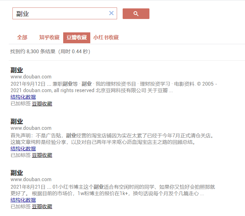Select the 豆瓣收藏 tab
Viewport: 245px width, 216px height.
coord(77,38)
